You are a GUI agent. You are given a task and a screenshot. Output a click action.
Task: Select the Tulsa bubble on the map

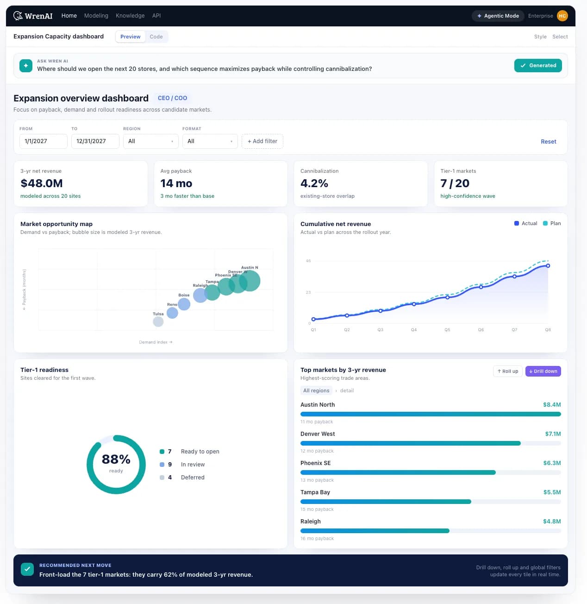point(158,321)
